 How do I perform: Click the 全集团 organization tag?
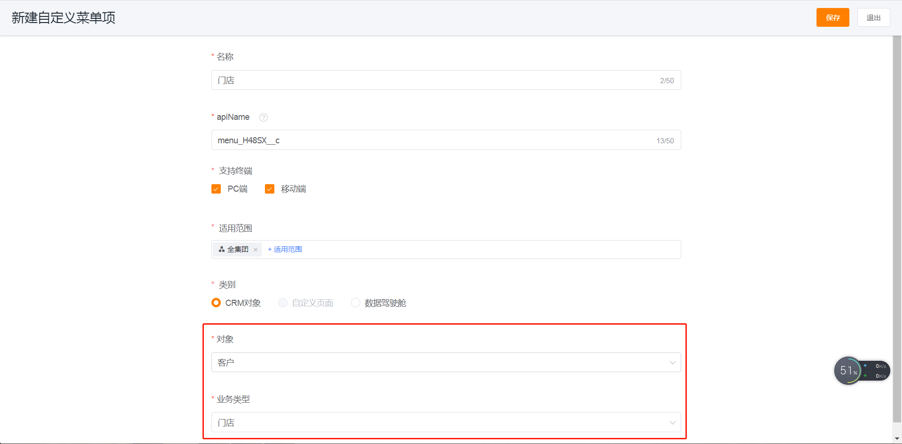click(x=237, y=249)
